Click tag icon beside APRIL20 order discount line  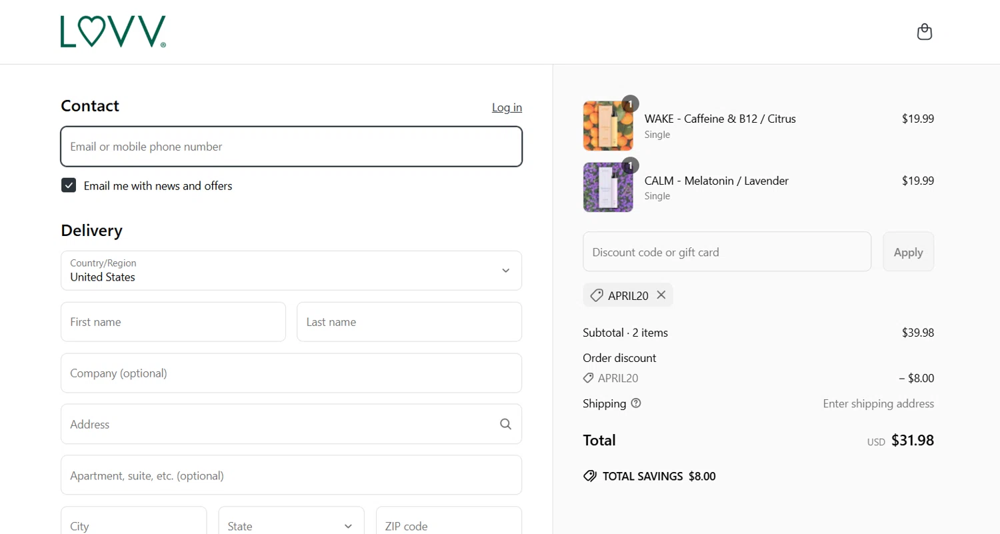tap(588, 378)
